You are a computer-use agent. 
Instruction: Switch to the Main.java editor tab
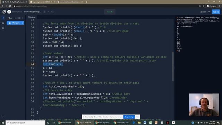point(32,17)
